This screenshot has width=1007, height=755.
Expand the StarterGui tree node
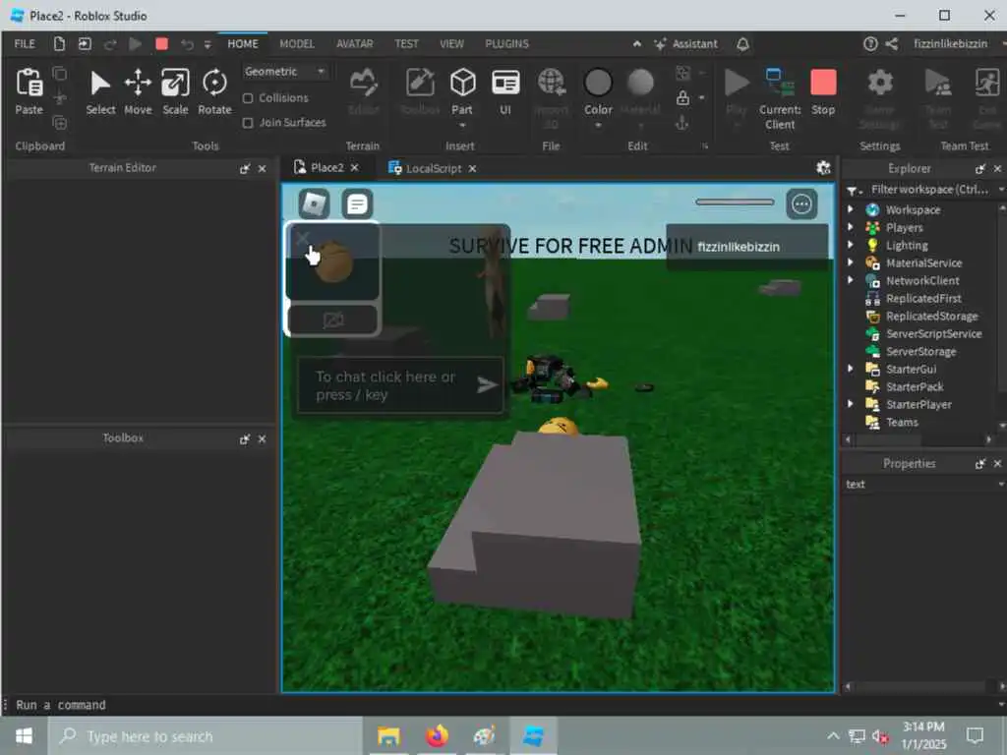(851, 369)
